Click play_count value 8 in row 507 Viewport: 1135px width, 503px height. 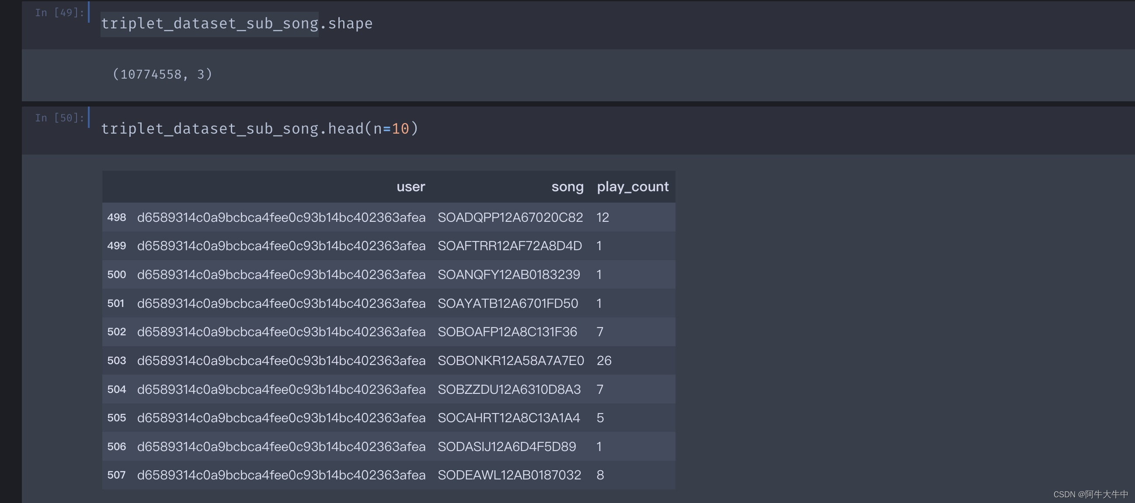pos(600,475)
